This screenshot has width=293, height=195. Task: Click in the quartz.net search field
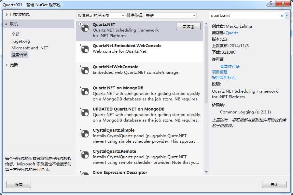244,16
